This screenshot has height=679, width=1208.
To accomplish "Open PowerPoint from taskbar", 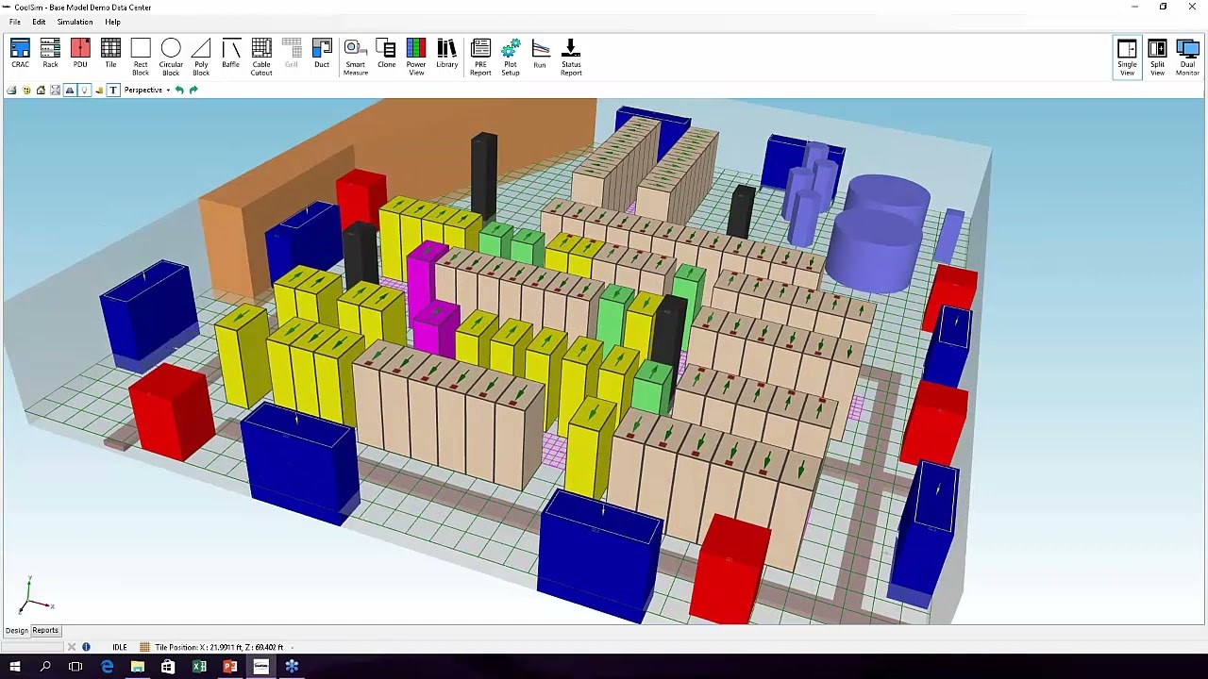I will click(229, 667).
